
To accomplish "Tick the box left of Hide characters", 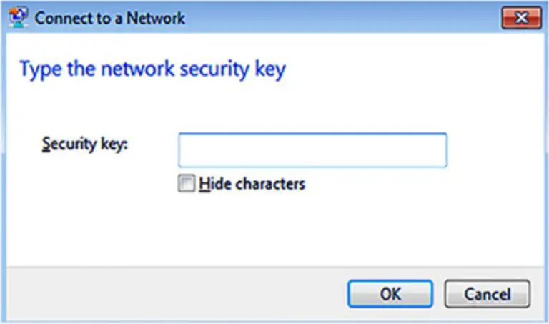I will point(187,183).
